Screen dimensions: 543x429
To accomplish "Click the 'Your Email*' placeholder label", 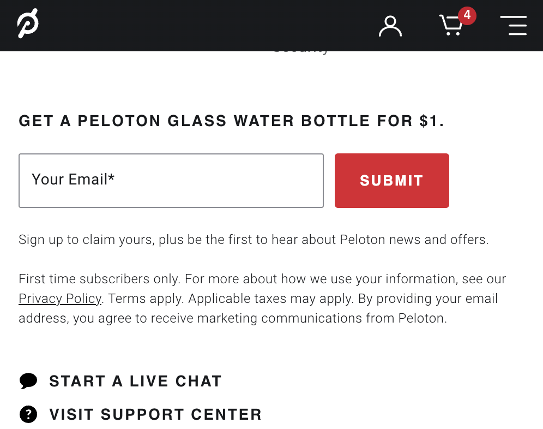I will [73, 180].
